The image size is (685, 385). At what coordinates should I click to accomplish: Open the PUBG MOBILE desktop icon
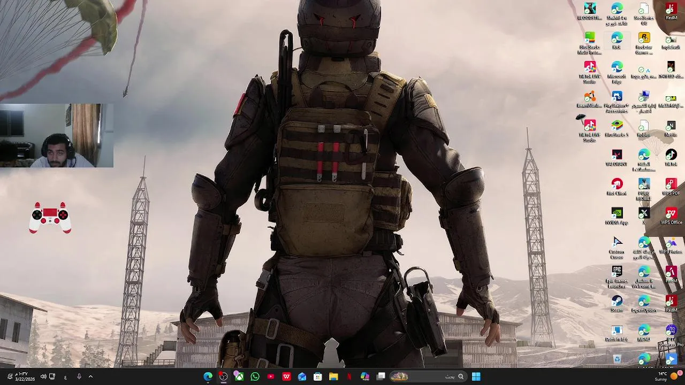[x=644, y=189]
